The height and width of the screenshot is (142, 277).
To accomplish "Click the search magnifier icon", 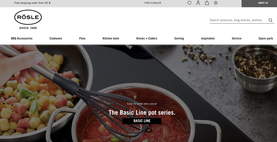I will coord(271,20).
